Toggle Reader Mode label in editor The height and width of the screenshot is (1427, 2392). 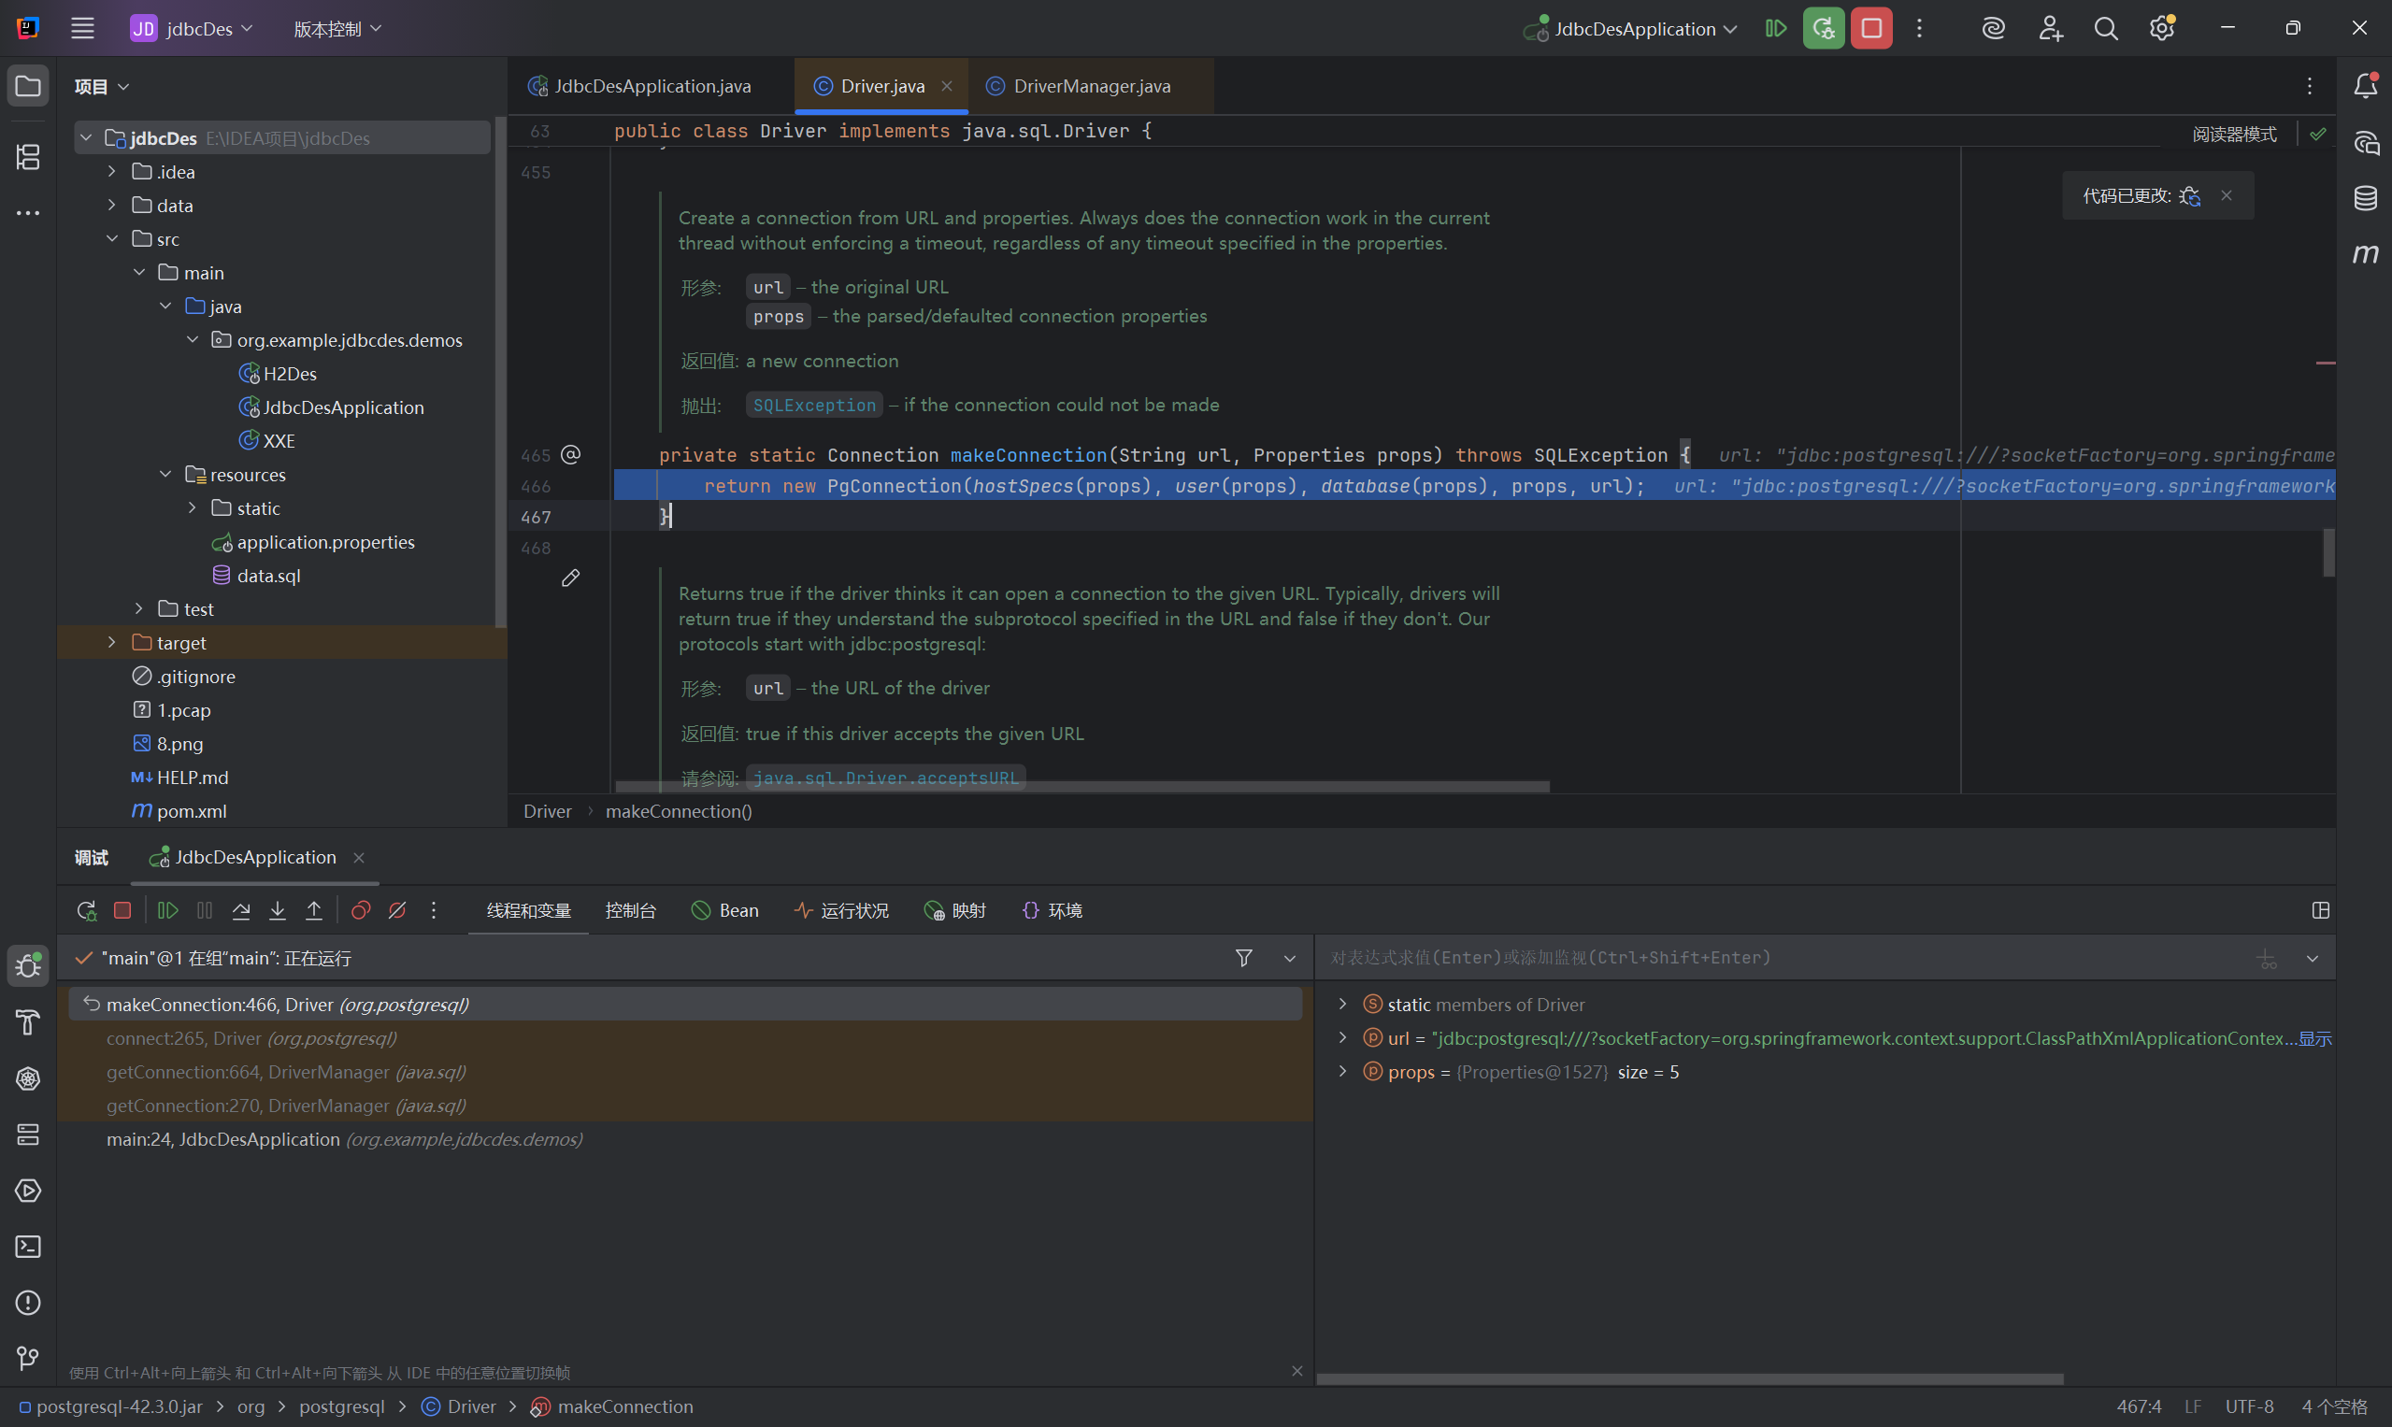coord(2233,135)
